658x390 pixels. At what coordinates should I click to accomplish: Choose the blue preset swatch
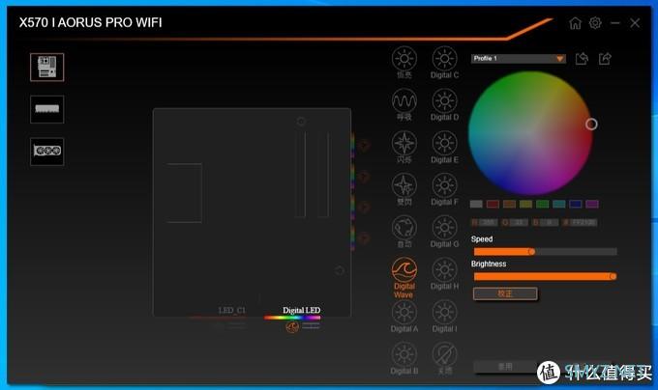click(x=576, y=204)
